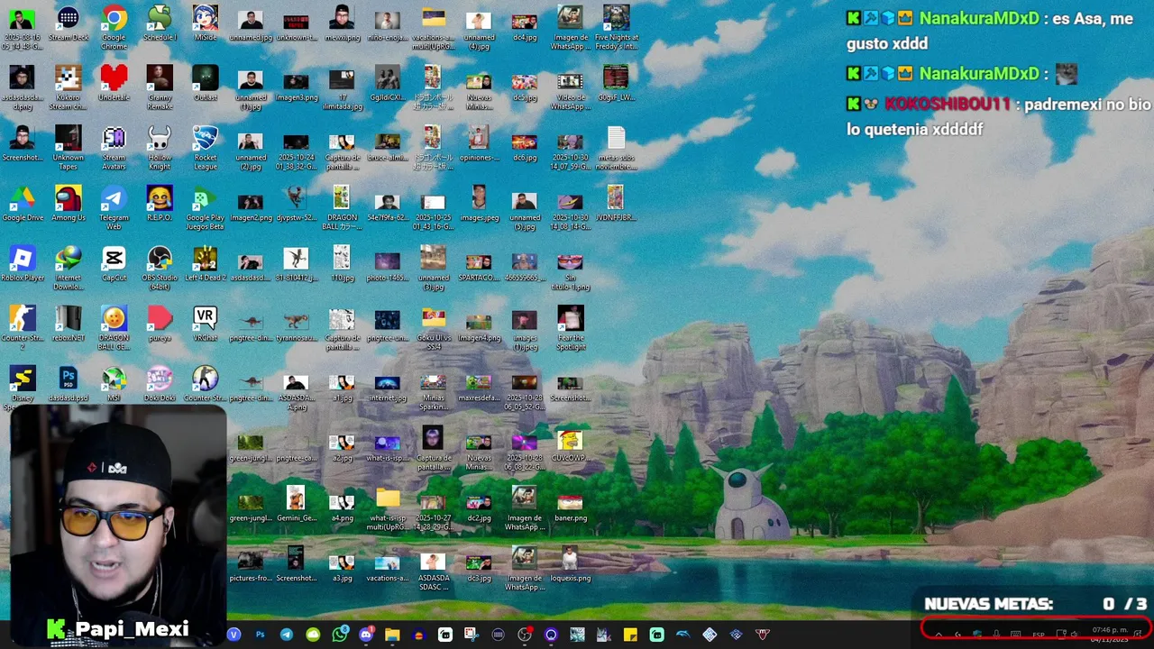The height and width of the screenshot is (649, 1154).
Task: Select the Granny Remake shortcut
Action: click(x=160, y=87)
